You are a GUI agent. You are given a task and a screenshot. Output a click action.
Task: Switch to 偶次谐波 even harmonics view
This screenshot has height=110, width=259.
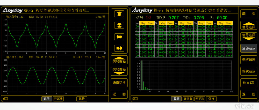[x=248, y=71]
